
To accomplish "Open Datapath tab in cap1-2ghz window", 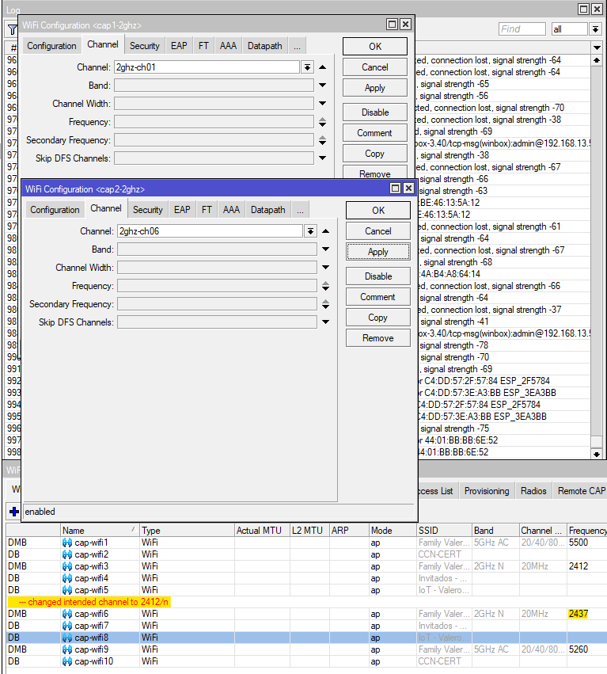I will pyautogui.click(x=265, y=46).
